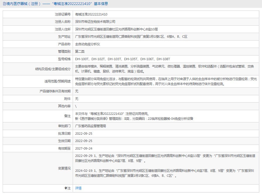The height and width of the screenshot is (194, 262).
Task: Click the document icon beside the page title
Action: pos(4,4)
